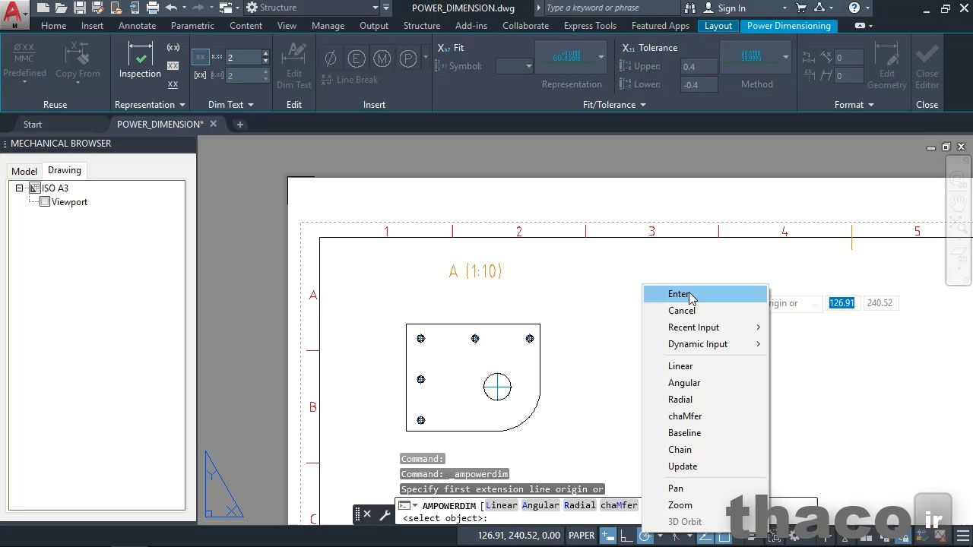Toggle dynamic input status bar button

[608, 536]
